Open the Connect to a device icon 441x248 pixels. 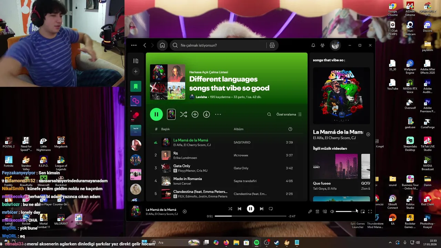pyautogui.click(x=325, y=211)
